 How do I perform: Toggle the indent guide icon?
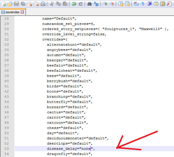[150, 4]
